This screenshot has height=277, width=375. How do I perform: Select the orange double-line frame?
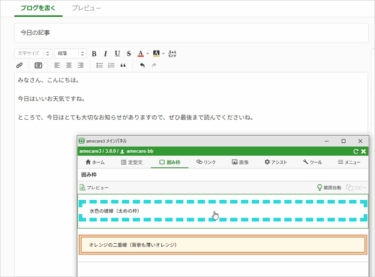(222, 245)
